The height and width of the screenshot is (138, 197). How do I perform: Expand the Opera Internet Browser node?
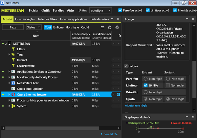[x=9, y=94]
